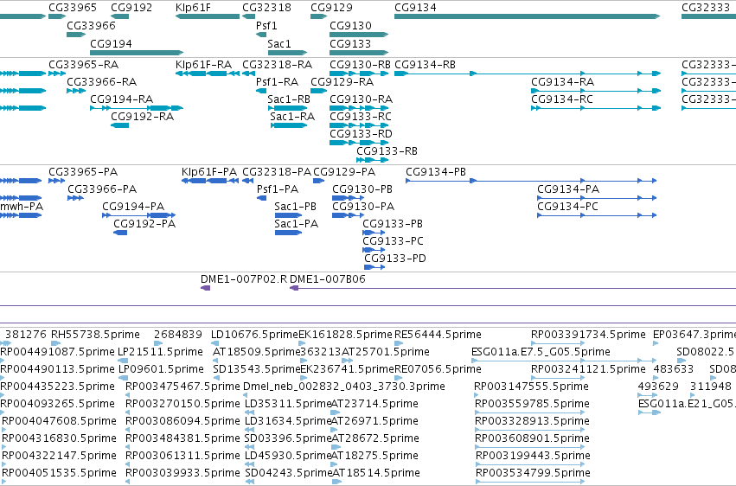Select the RP003475467.5prime EST label

pos(182,387)
